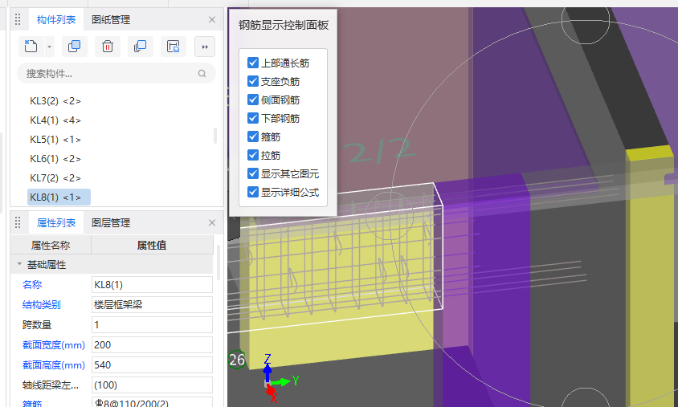
Task: Click the 箍筋 property value field
Action: point(152,402)
